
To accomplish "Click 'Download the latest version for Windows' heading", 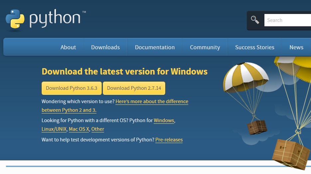I will 124,72.
